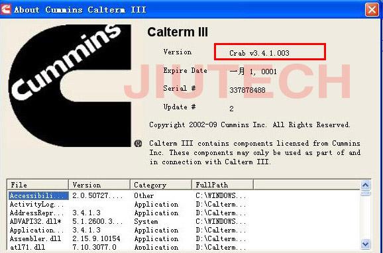This screenshot has width=383, height=253.
Task: Click version value 2.15.9.10154
Action: tap(96, 238)
